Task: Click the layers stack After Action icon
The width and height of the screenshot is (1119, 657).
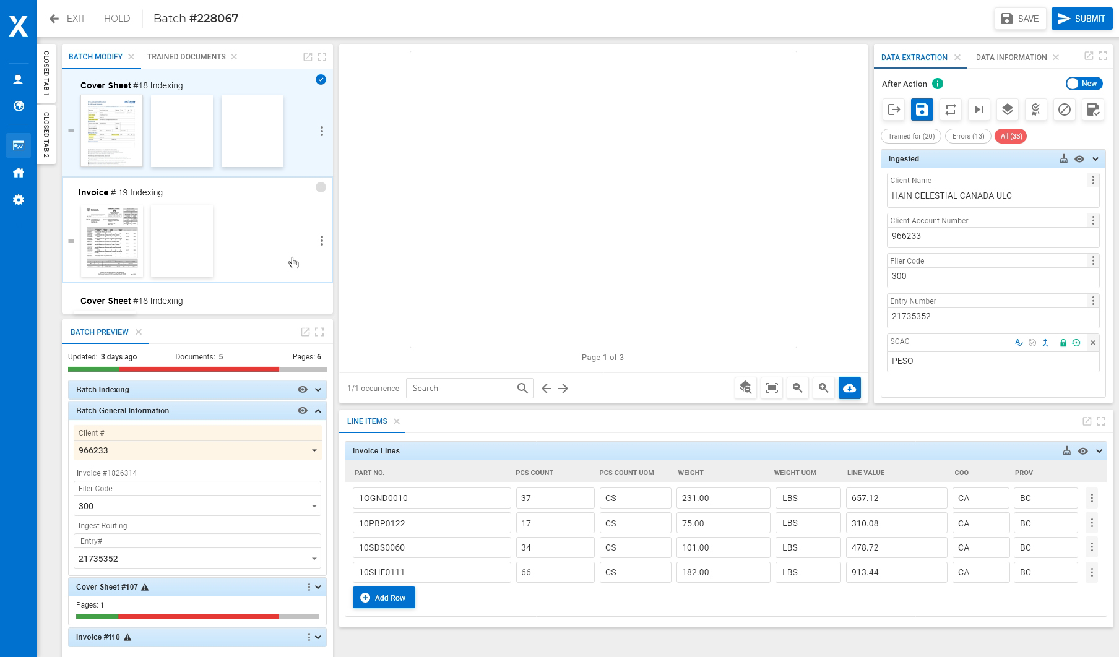Action: [1007, 109]
